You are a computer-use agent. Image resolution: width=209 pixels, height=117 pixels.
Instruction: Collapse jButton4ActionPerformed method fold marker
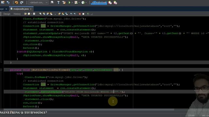click(x=1, y=70)
